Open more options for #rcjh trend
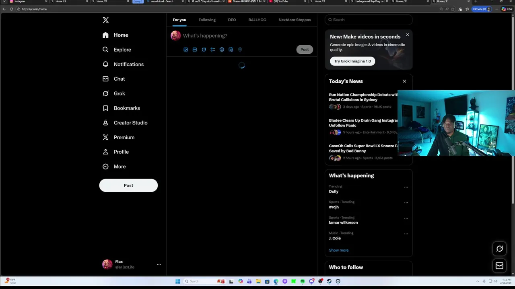Viewport: 515px width, 289px height. 406,203
